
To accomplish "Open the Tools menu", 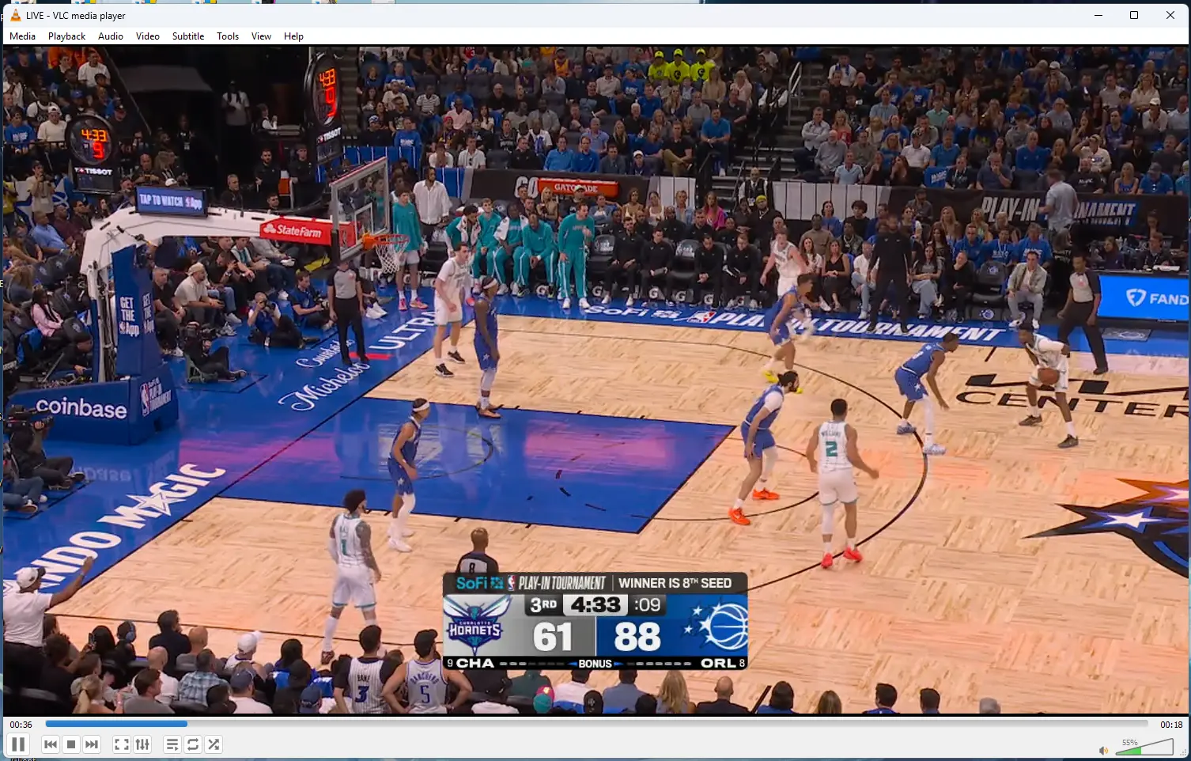I will (228, 36).
